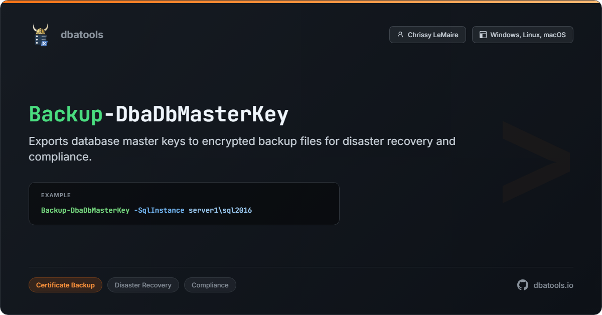
Task: Open the Chrissy LeMaire author badge
Action: pos(427,35)
